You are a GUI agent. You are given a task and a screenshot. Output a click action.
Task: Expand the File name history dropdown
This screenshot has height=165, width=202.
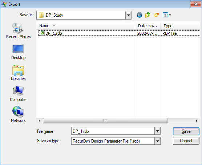pyautogui.click(x=157, y=131)
